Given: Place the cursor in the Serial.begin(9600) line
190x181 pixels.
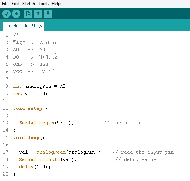Looking at the screenshot, I should pyautogui.click(x=46, y=123).
